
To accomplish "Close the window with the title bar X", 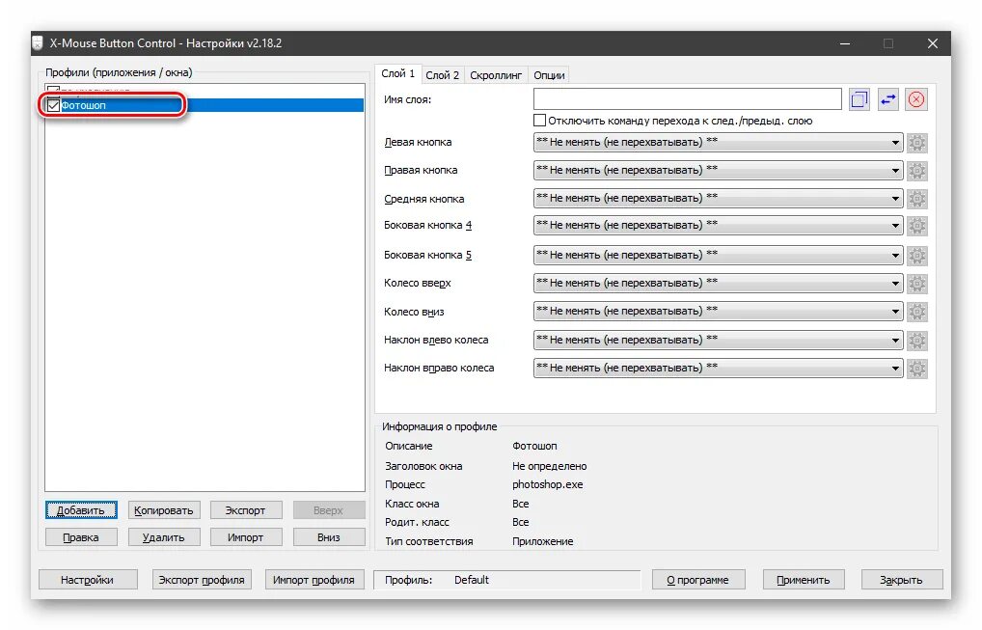I will tap(933, 43).
